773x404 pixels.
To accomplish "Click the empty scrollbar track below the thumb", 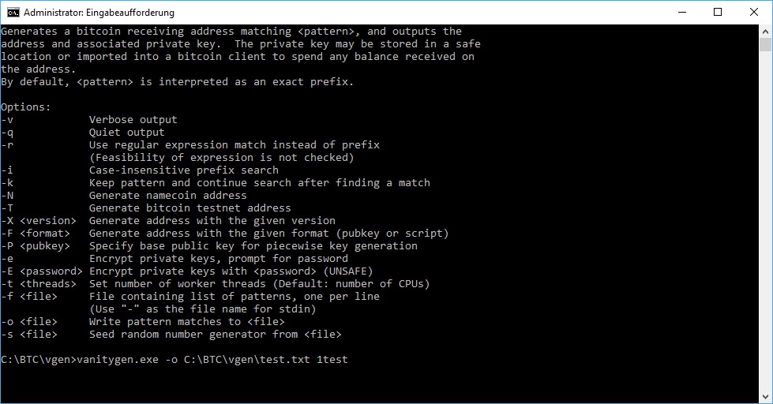I will coord(765,222).
